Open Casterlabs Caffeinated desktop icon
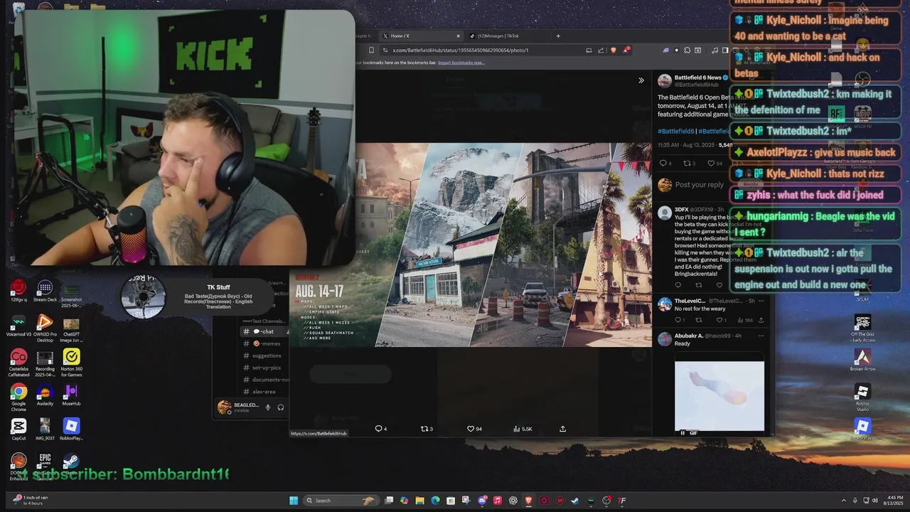The width and height of the screenshot is (910, 512). click(18, 363)
